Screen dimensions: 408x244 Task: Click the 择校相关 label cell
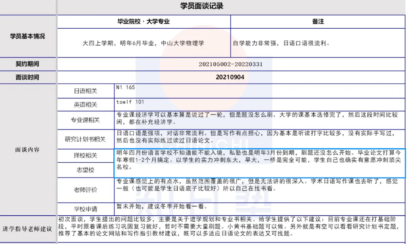(86, 156)
